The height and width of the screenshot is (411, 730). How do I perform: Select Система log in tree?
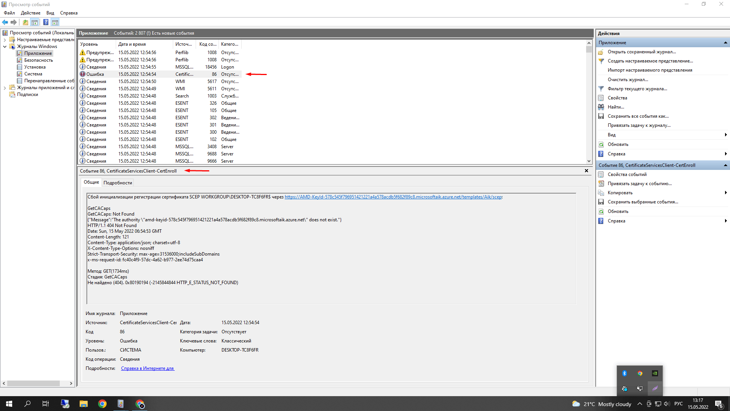(33, 74)
